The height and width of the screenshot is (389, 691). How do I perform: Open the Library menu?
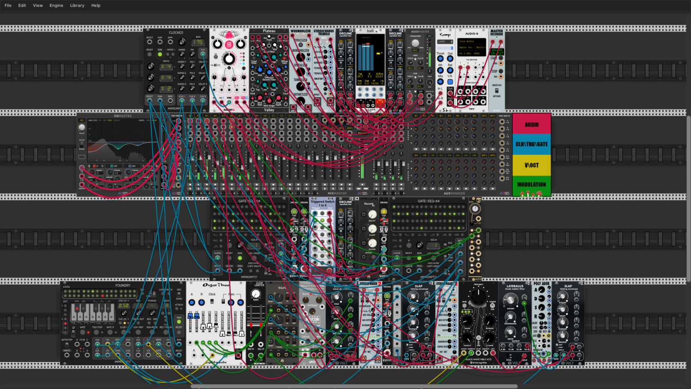[x=77, y=5]
